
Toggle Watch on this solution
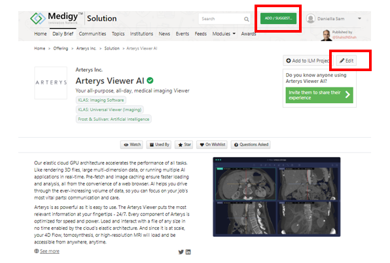(x=132, y=144)
